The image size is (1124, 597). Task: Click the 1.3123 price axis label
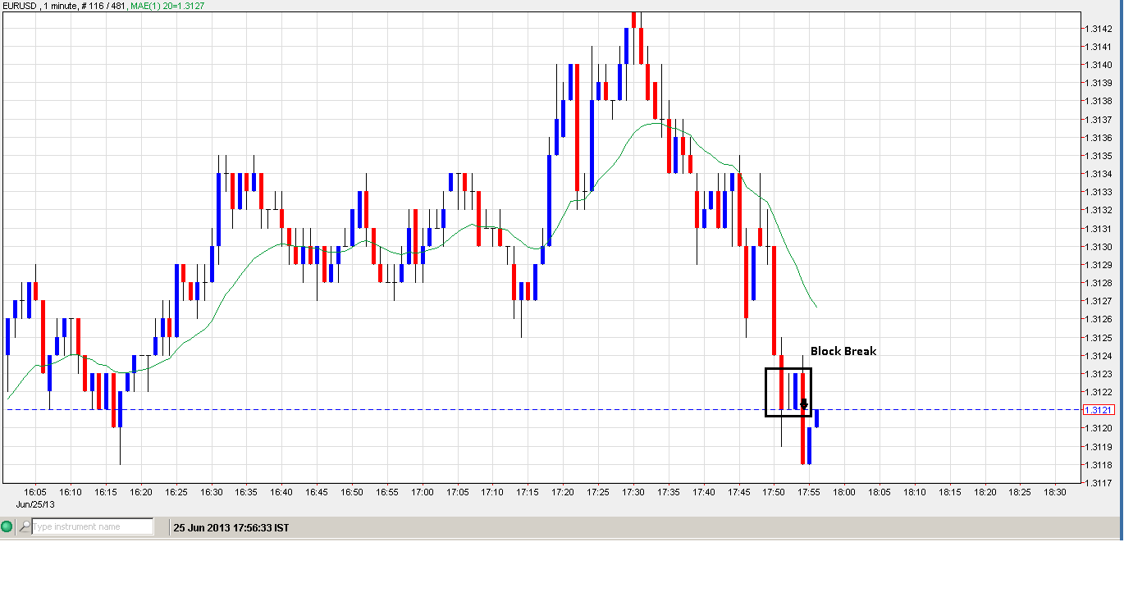(x=1098, y=374)
